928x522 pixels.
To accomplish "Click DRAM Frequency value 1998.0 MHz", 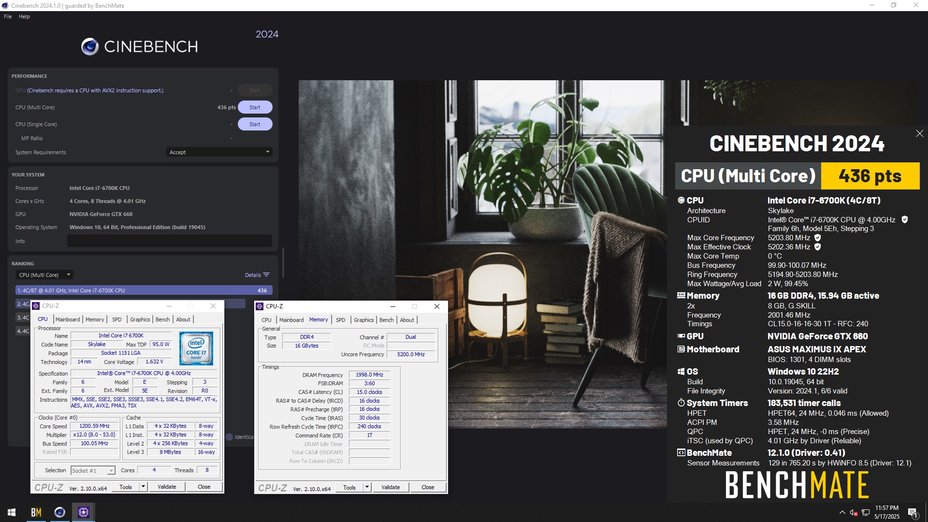I will (x=369, y=375).
